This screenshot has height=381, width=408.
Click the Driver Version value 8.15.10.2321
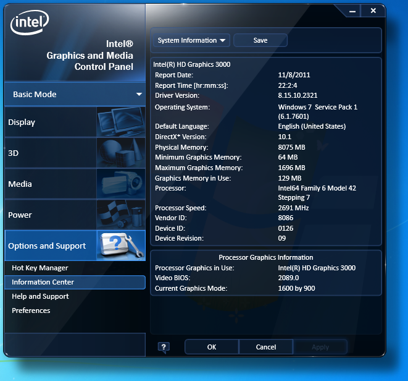pos(298,95)
